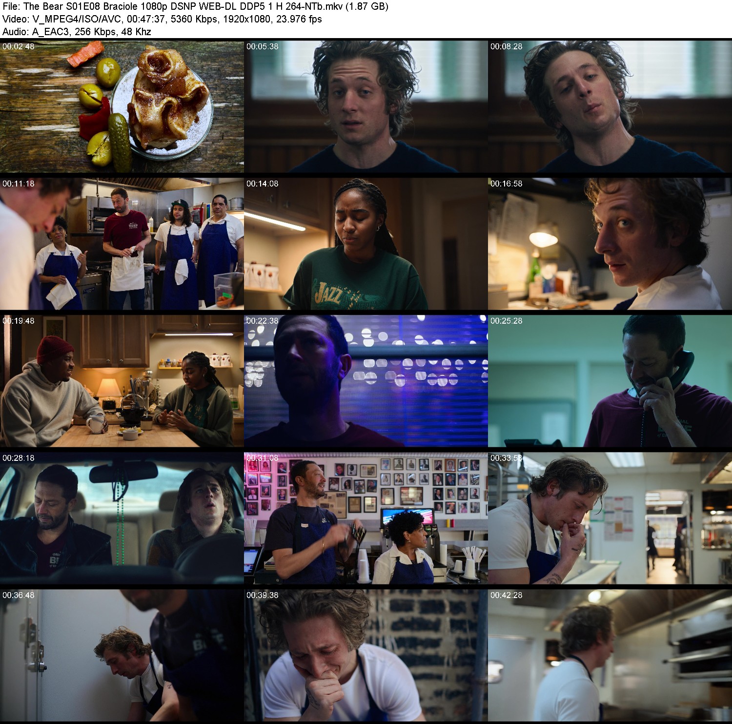Click the 00:42:28 timestamp label
The width and height of the screenshot is (732, 724).
click(x=507, y=595)
